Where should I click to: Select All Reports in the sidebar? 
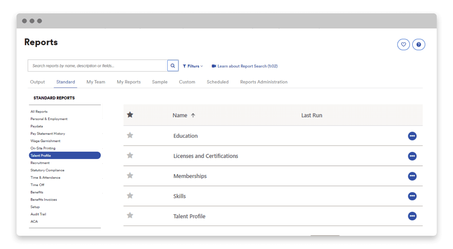click(x=39, y=111)
